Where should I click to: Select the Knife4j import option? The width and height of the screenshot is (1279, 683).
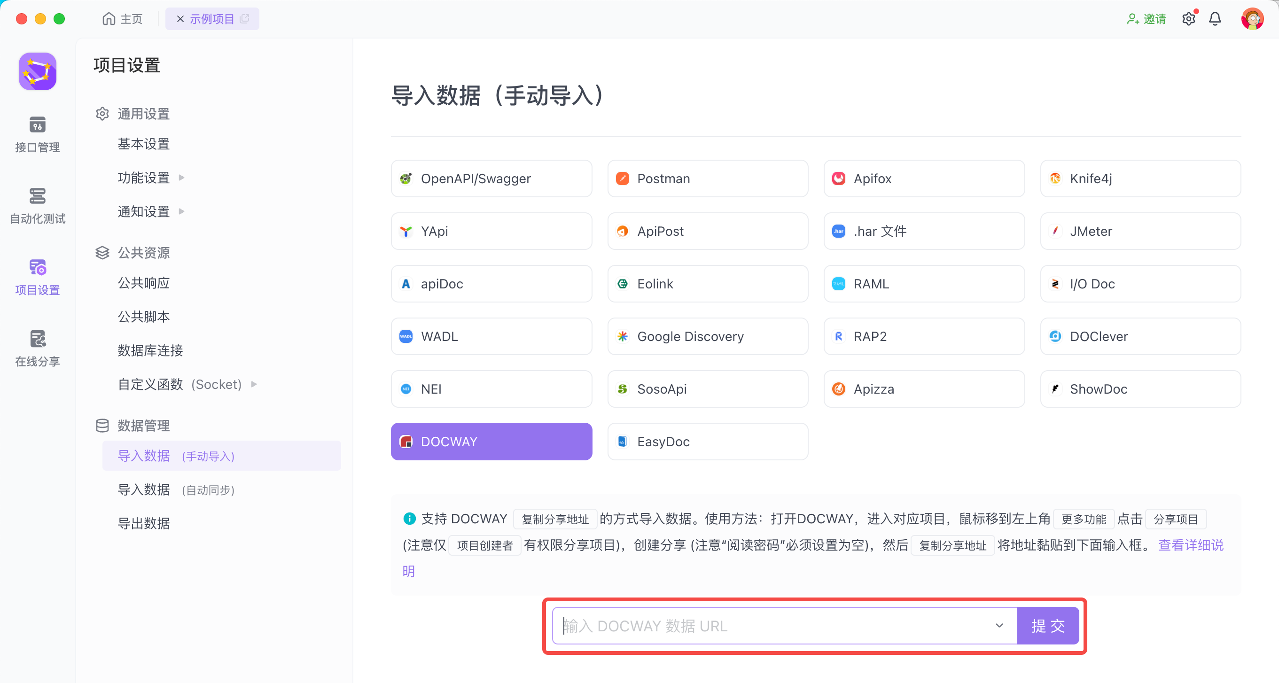[x=1140, y=179]
